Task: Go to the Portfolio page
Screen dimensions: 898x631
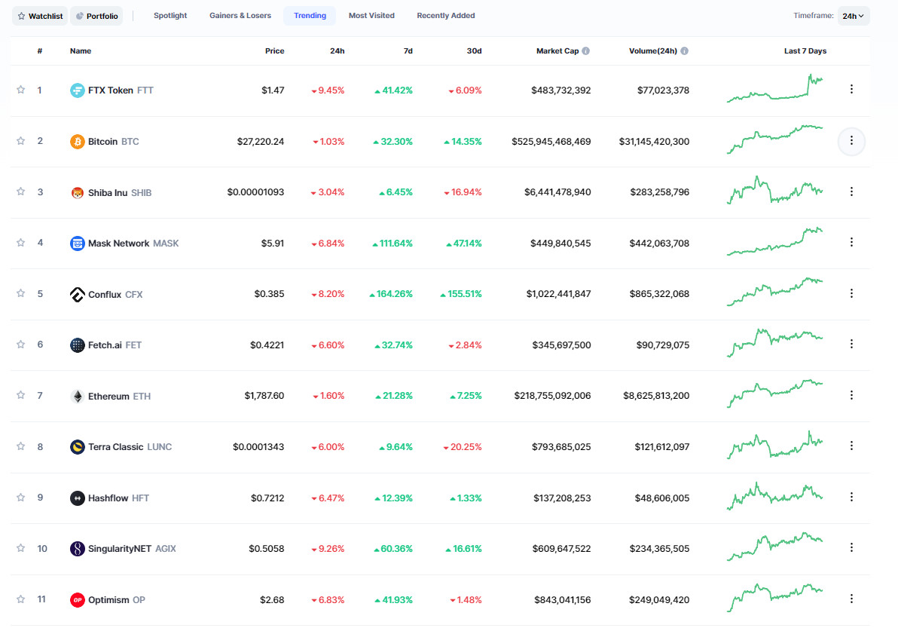Action: click(x=96, y=16)
